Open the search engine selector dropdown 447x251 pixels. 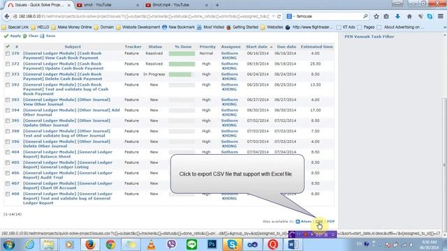click(291, 17)
